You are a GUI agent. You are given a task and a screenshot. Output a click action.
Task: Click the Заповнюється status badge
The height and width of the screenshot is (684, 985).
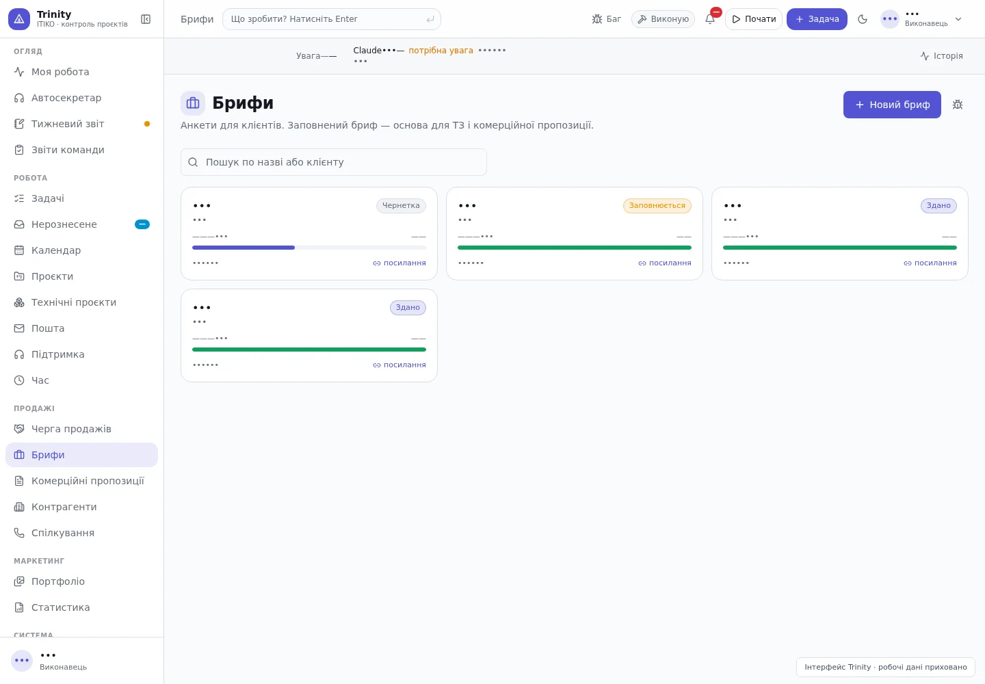pos(657,206)
